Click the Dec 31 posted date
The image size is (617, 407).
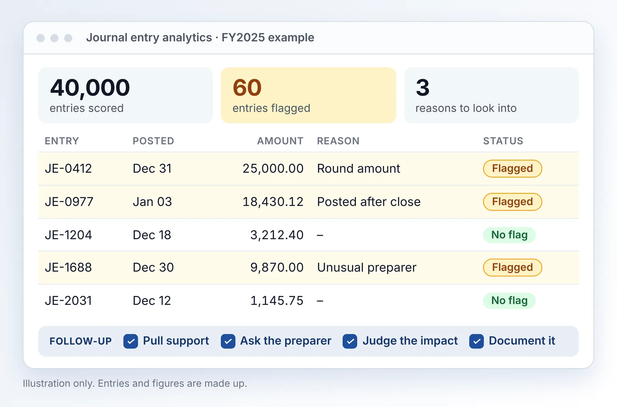pos(152,169)
